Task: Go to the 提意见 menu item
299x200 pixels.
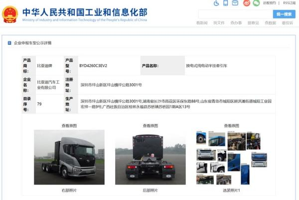Action: click(x=253, y=23)
